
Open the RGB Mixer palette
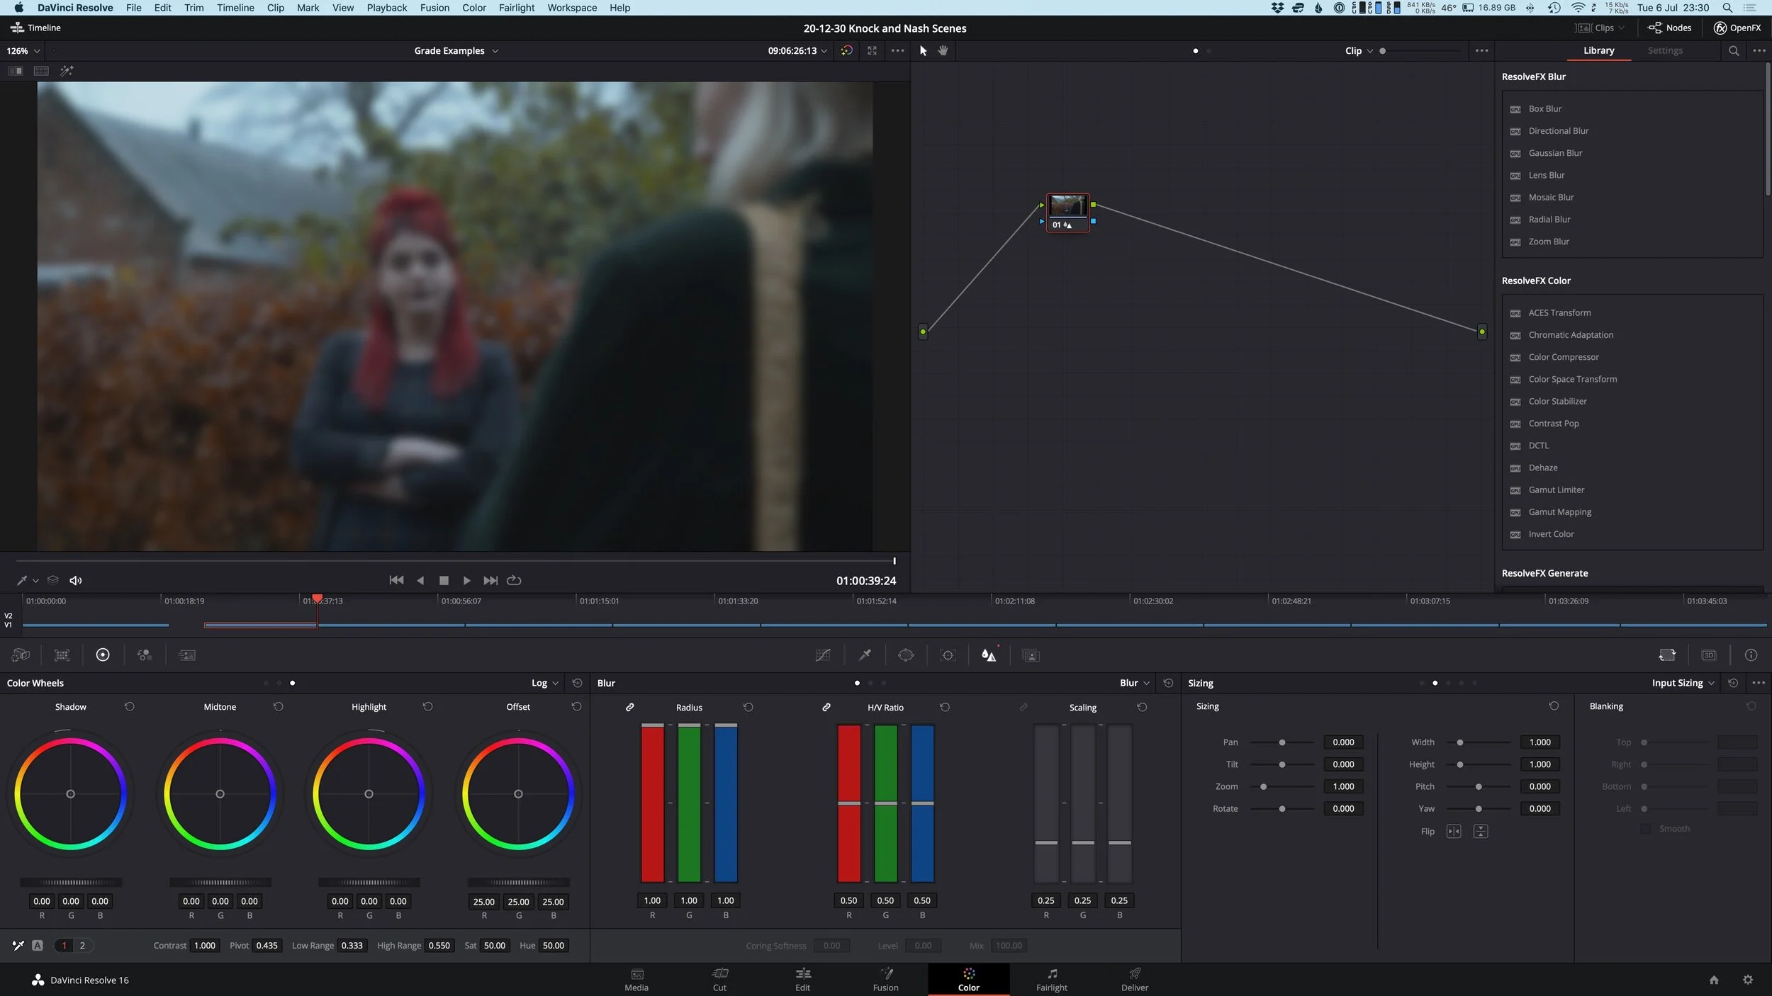tap(145, 655)
